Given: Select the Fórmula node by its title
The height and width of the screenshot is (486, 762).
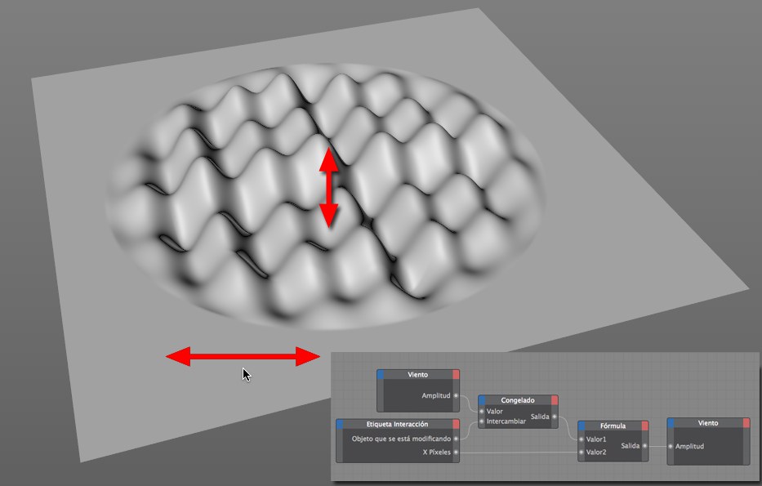Looking at the screenshot, I should tap(613, 426).
